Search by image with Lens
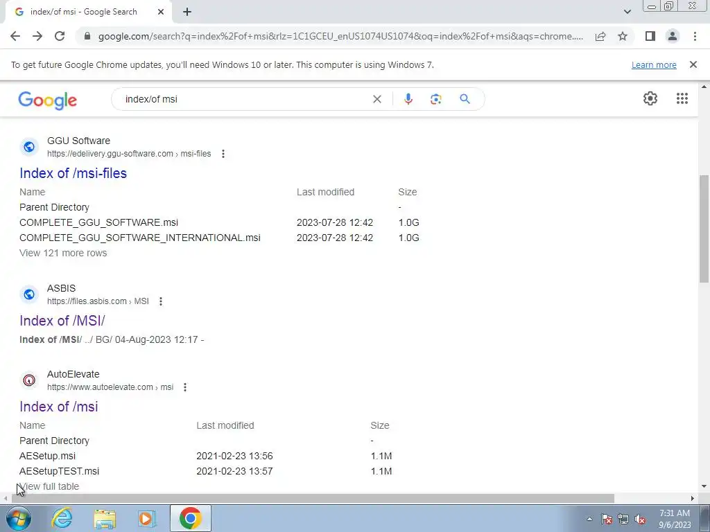This screenshot has width=710, height=532. coord(435,99)
